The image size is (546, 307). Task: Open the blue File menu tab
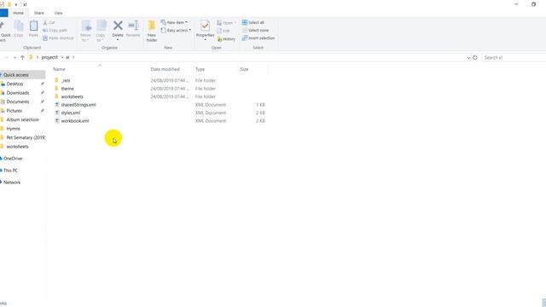3,13
